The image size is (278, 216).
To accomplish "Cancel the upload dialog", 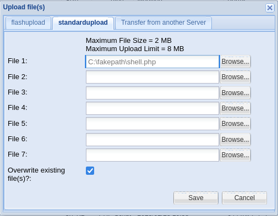I will (244, 198).
